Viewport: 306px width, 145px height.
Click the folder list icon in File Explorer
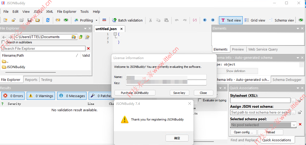87,37
